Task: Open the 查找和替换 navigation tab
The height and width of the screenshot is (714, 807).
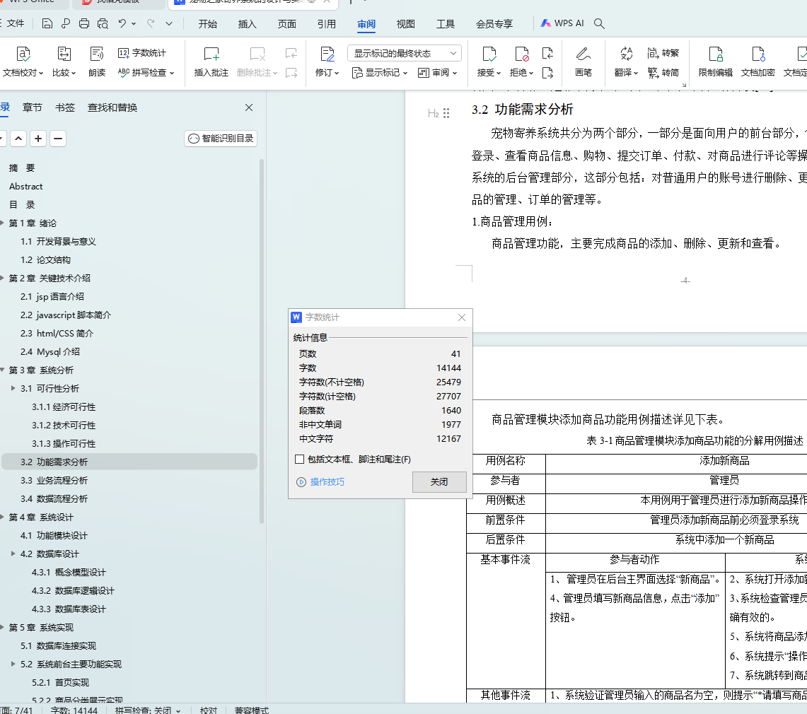Action: point(112,107)
